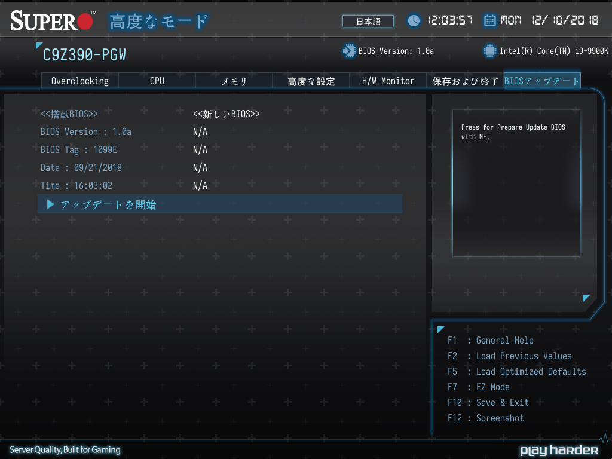
Task: Click the CPU chip icon beside Intel Core
Action: point(489,51)
